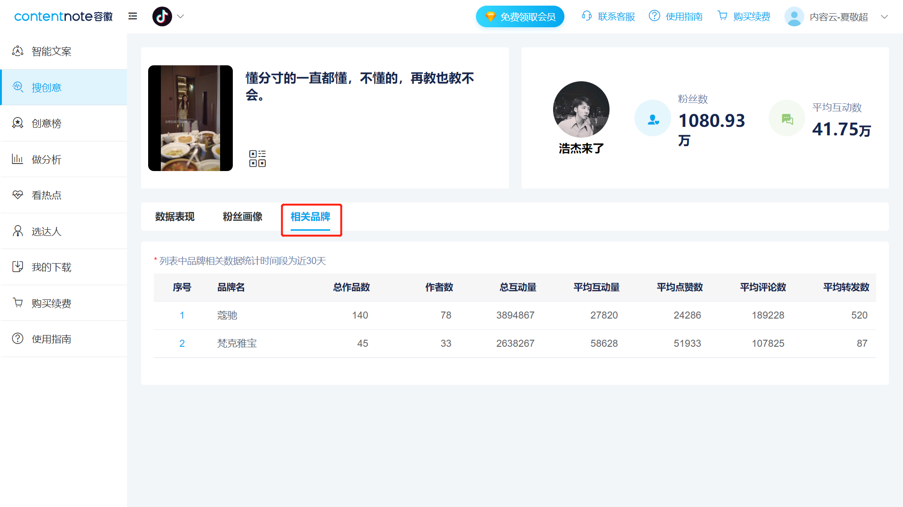The image size is (903, 507).
Task: Click the 1080.93 follower count value
Action: [x=712, y=121]
